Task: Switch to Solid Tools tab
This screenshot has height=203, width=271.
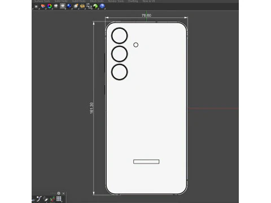Action: 61,1
